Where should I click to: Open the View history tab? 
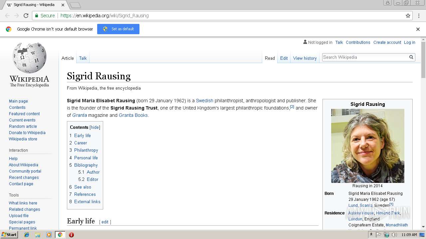(x=305, y=58)
